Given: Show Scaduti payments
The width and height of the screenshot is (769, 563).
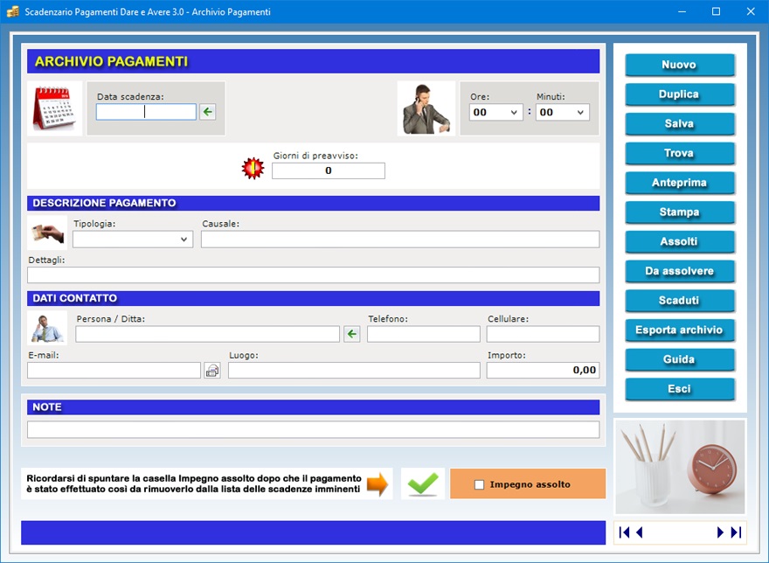Looking at the screenshot, I should (x=679, y=301).
